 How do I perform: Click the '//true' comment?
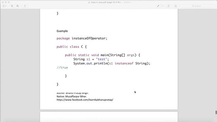click(62, 67)
